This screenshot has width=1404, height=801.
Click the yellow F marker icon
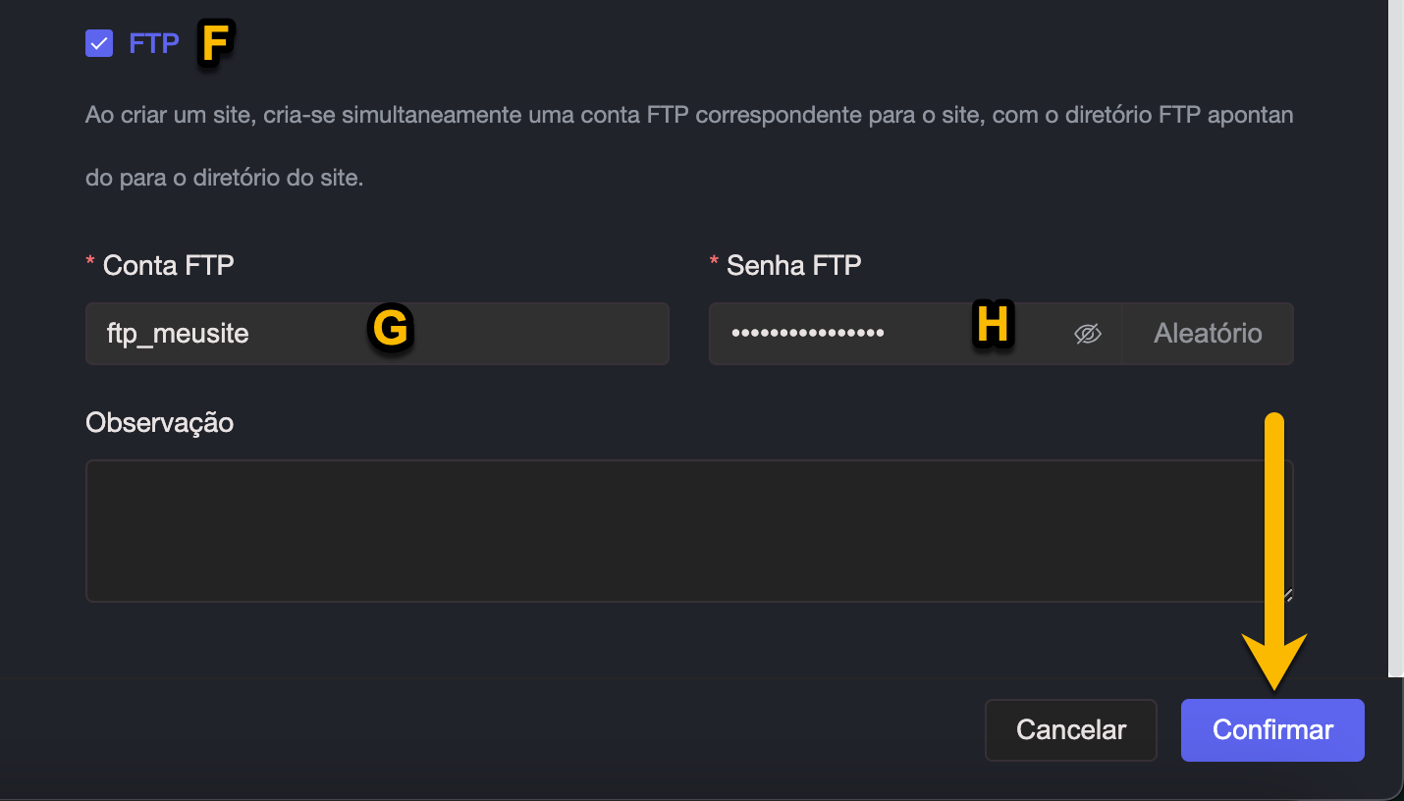215,44
